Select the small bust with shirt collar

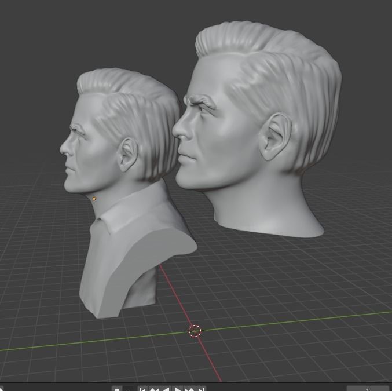click(x=125, y=193)
